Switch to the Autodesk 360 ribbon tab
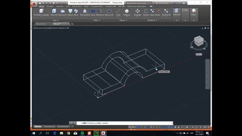The width and height of the screenshot is (242, 136). point(111,6)
